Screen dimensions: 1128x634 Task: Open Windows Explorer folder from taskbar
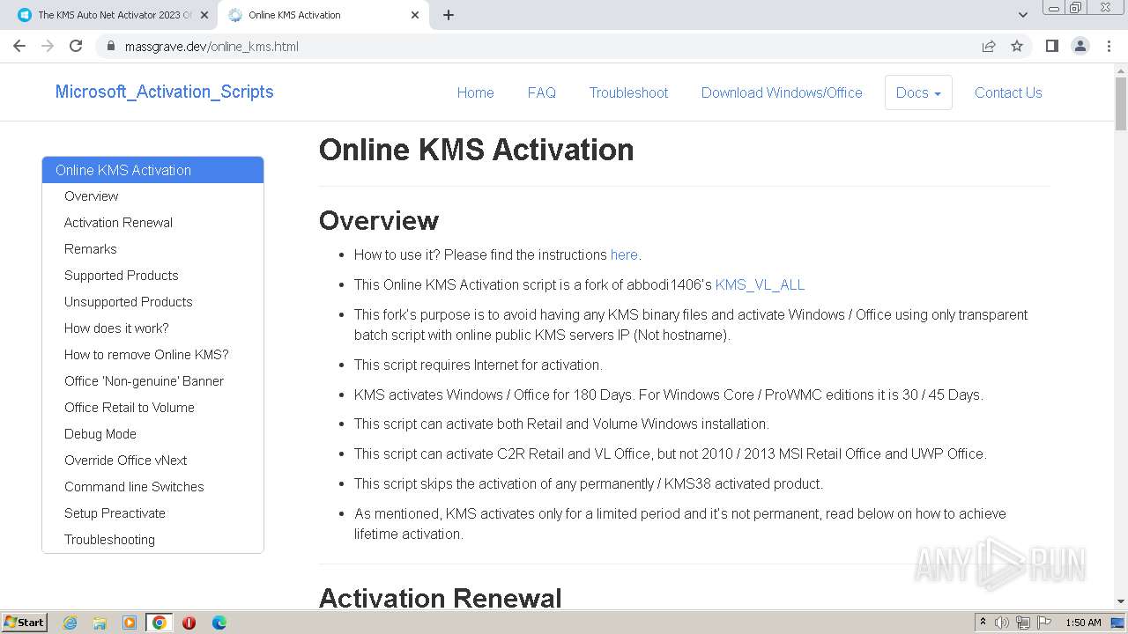pyautogui.click(x=100, y=623)
